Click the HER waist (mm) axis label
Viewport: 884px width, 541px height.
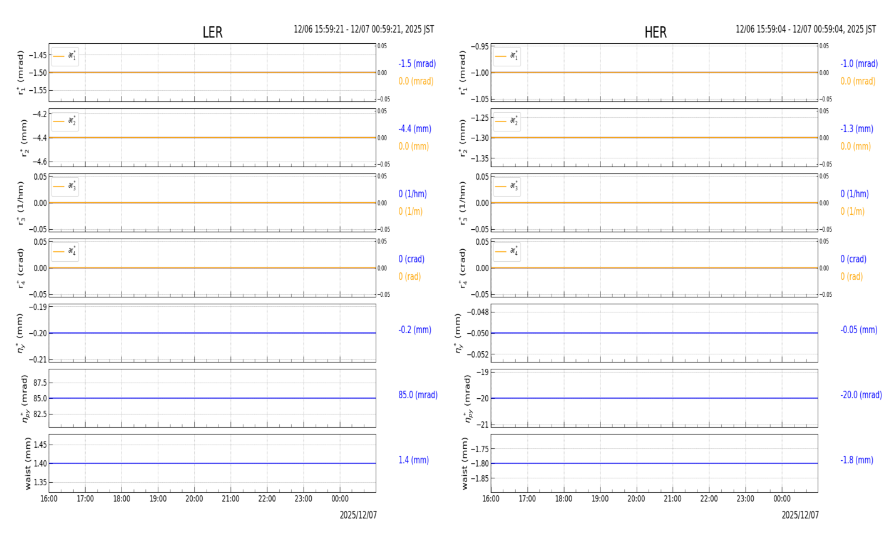(x=465, y=463)
